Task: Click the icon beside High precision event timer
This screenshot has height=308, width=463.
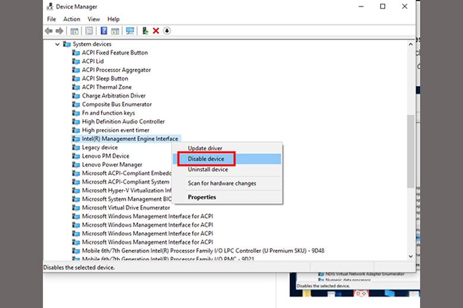Action: 76,130
